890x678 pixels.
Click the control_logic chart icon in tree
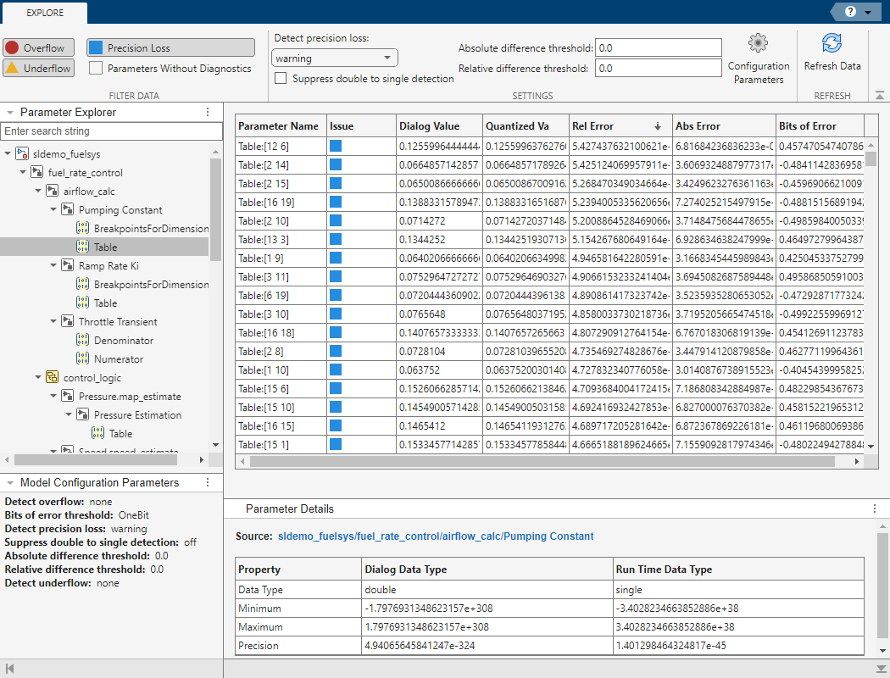coord(52,377)
